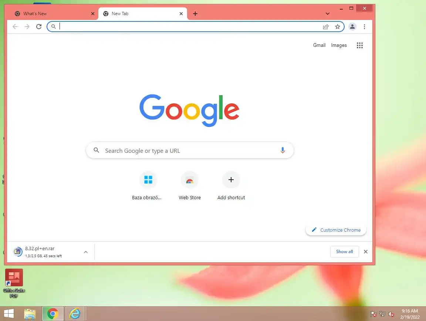The width and height of the screenshot is (426, 321).
Task: Close the New Tab tab
Action: point(181,14)
